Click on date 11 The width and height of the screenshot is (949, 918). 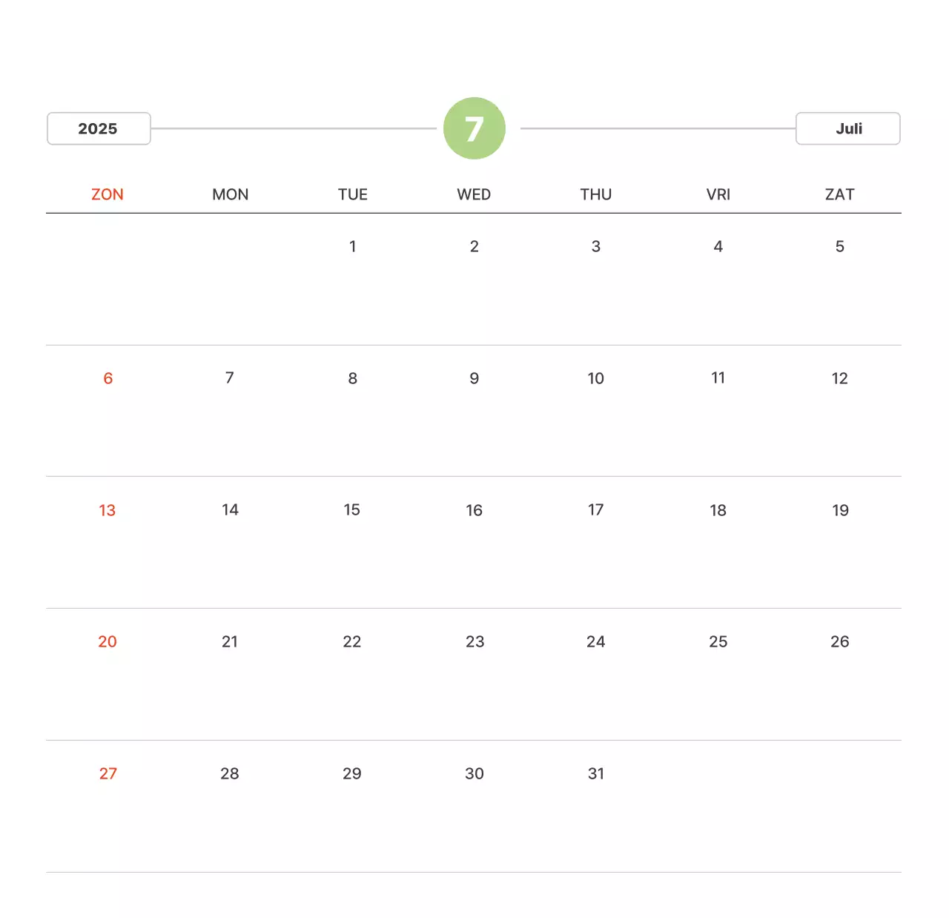tap(718, 378)
